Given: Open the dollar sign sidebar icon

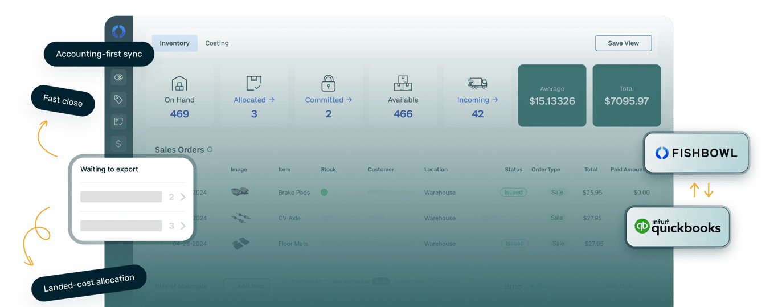Looking at the screenshot, I should [x=118, y=144].
